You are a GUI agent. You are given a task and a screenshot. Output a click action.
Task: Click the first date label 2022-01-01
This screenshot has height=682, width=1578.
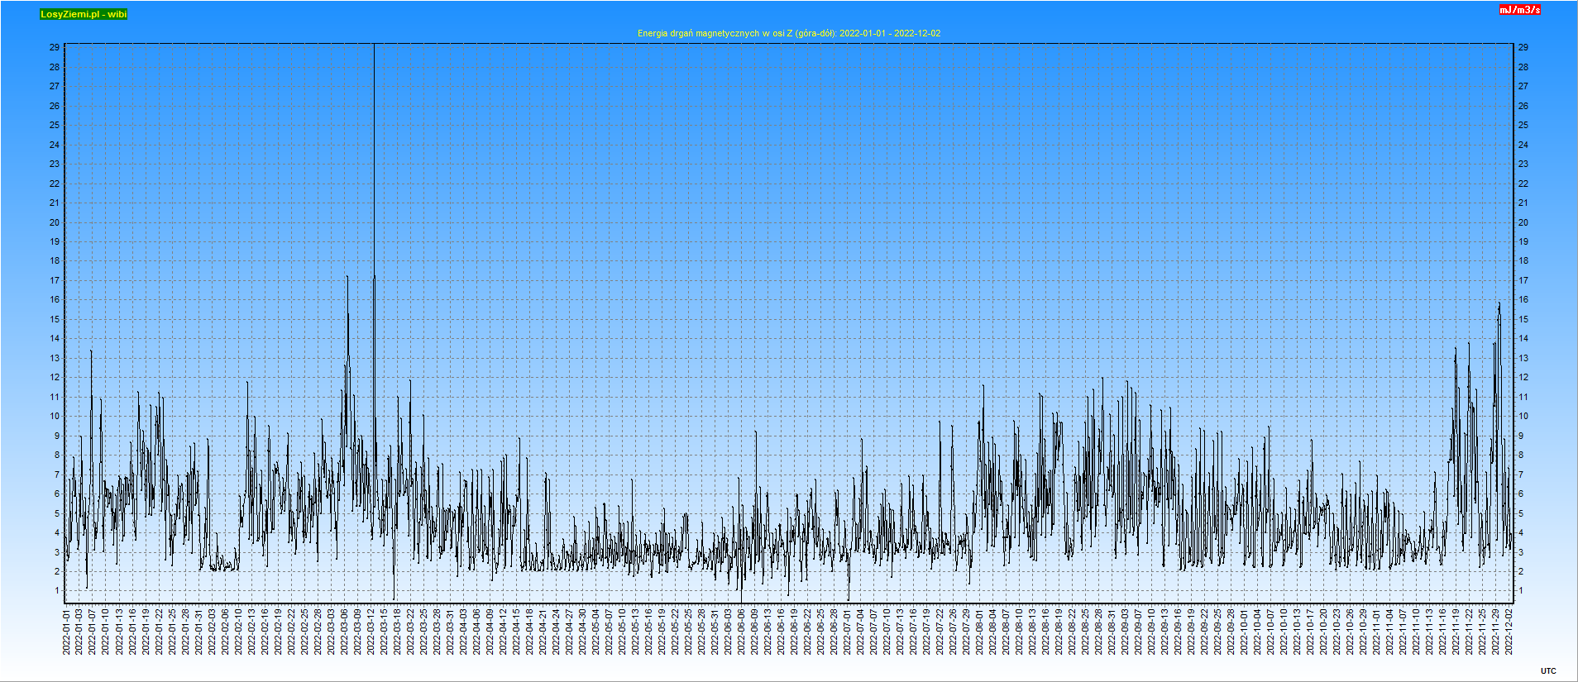(x=66, y=632)
